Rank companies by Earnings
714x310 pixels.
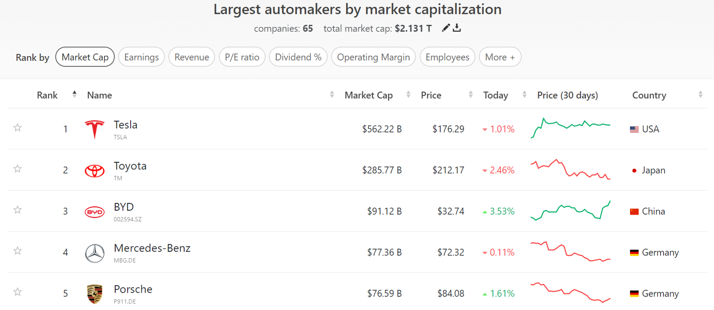pyautogui.click(x=141, y=57)
